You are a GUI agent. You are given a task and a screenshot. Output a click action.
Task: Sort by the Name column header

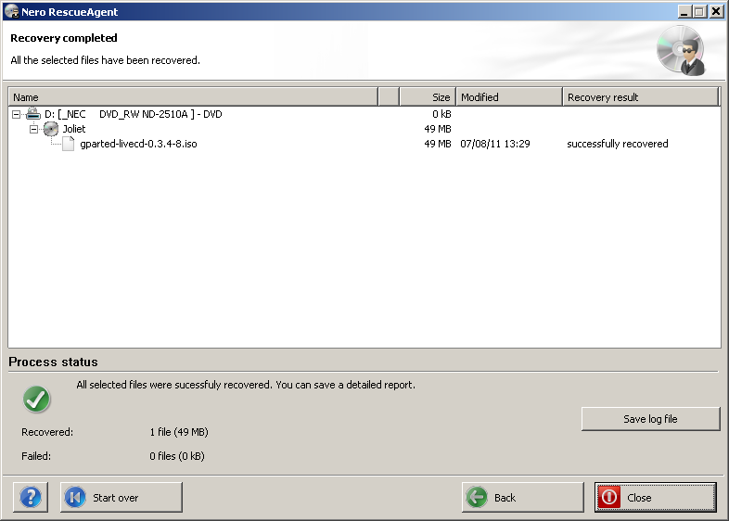pos(193,97)
